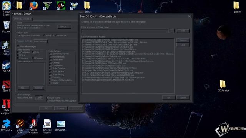Open the Feature level limit dropdown
The image size is (246, 138).
[x=39, y=97]
